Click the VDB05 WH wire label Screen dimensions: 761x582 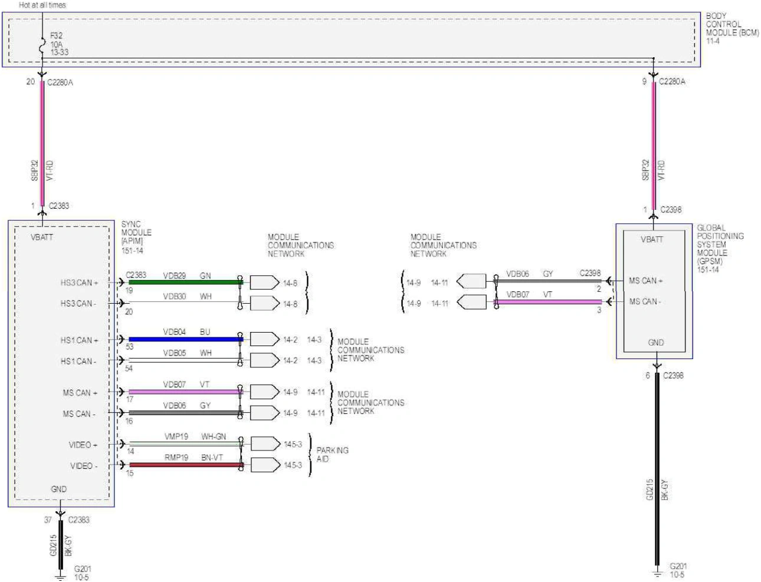click(187, 353)
